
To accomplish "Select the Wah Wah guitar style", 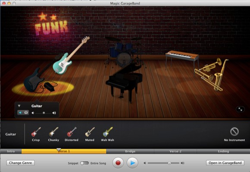I will point(108,134).
